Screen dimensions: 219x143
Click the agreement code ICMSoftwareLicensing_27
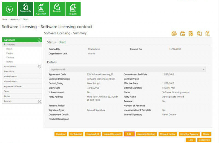(100, 74)
